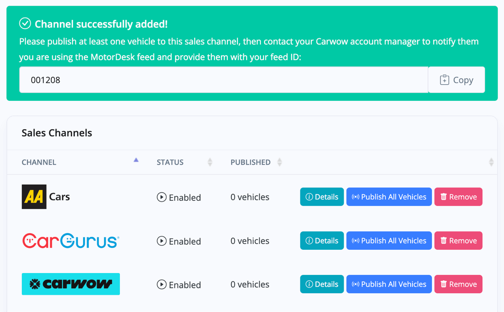Click the CarGurus logo
The height and width of the screenshot is (312, 504).
(x=71, y=241)
